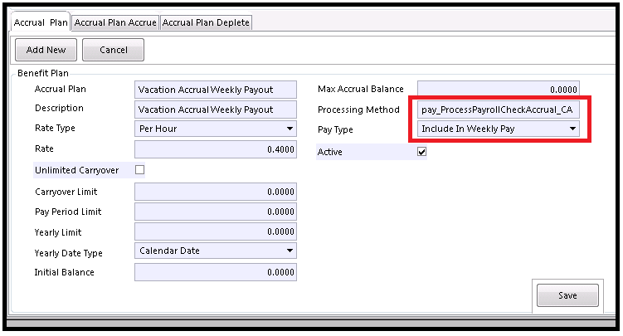Click the Carryover Limit label

[66, 192]
